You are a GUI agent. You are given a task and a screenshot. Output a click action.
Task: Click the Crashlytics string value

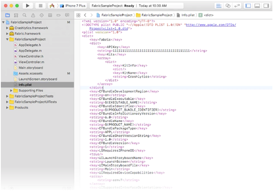138,77
